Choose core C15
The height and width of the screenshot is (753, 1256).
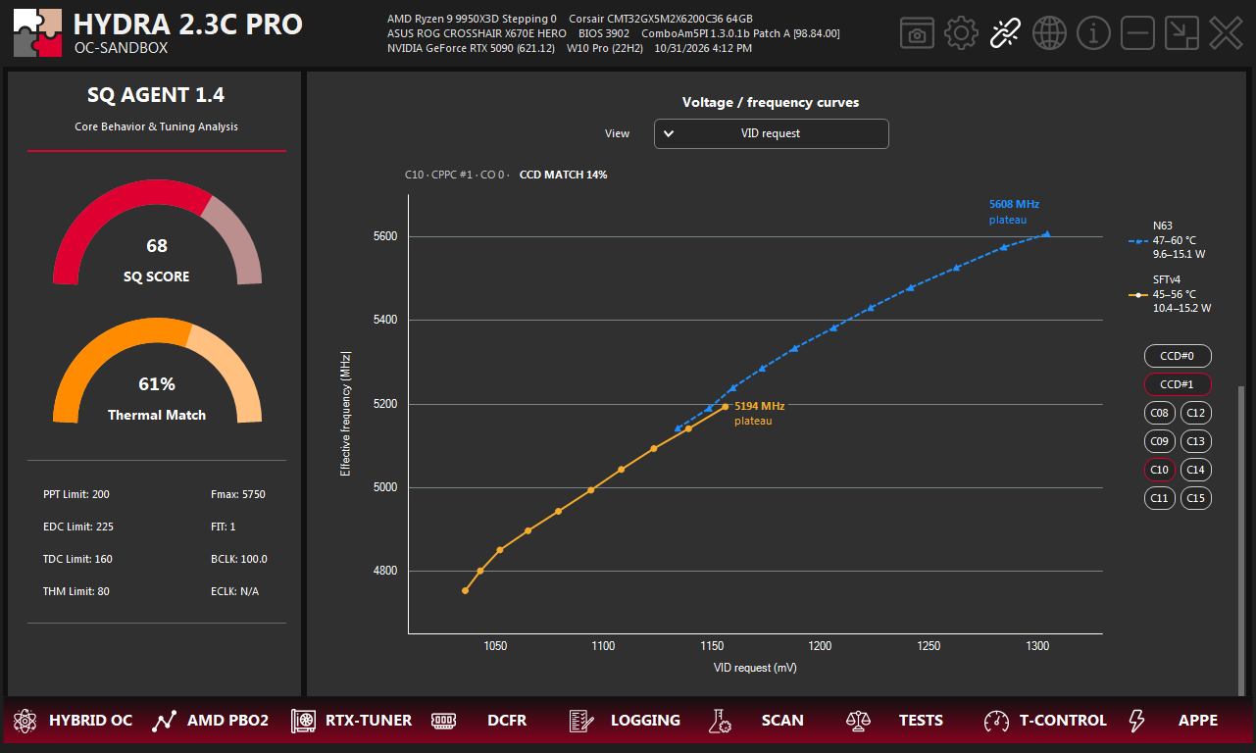click(1195, 498)
